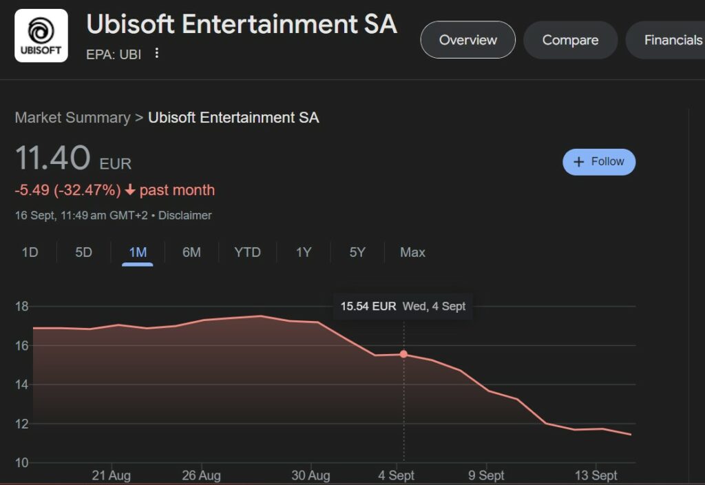
Task: Click the 4 Sept price tooltip
Action: point(403,306)
